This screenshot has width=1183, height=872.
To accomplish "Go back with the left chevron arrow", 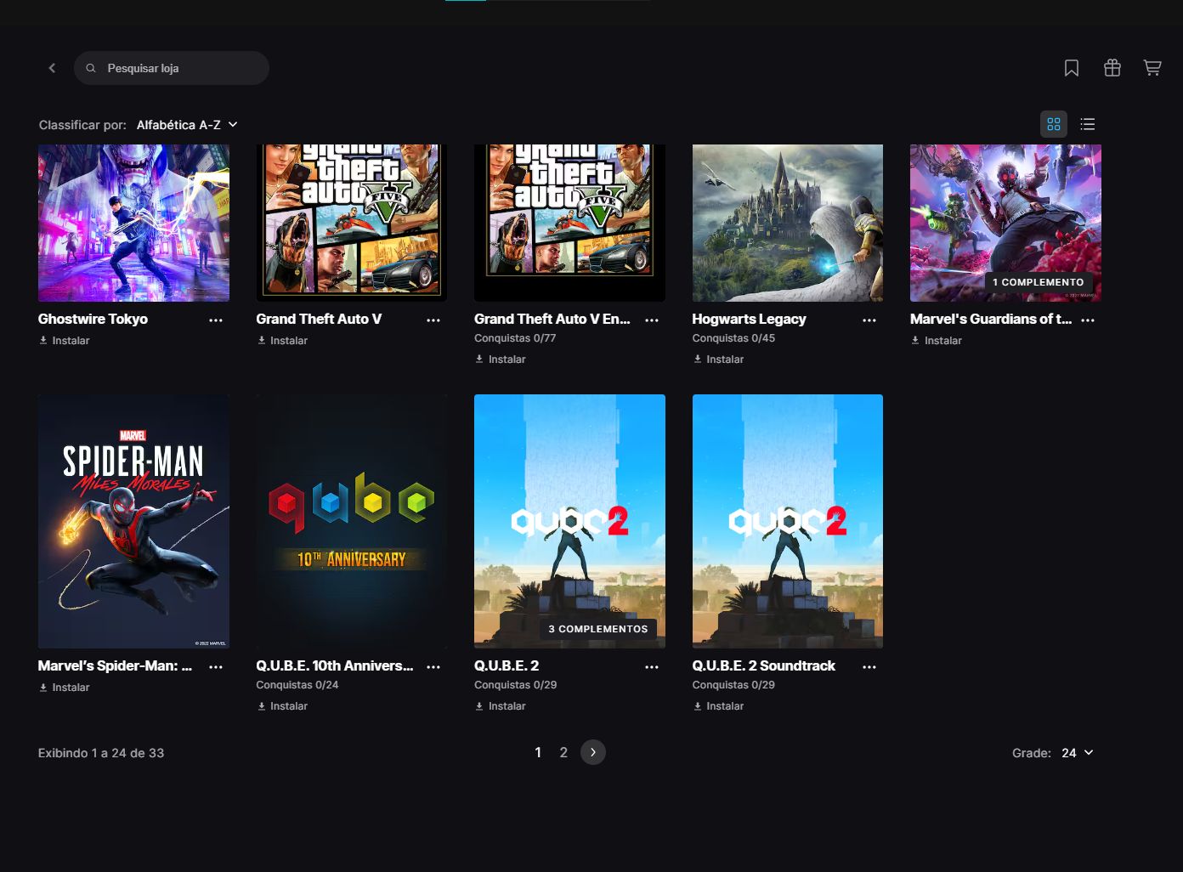I will [52, 68].
